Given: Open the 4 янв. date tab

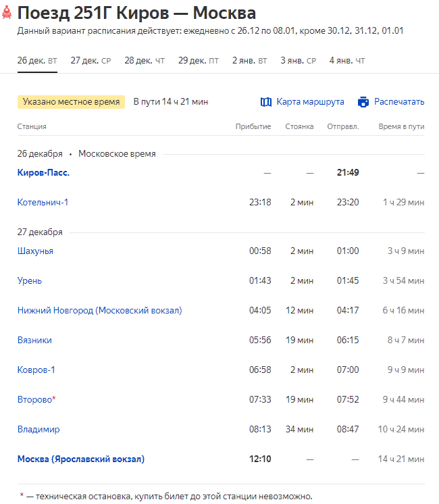Looking at the screenshot, I should pos(346,60).
